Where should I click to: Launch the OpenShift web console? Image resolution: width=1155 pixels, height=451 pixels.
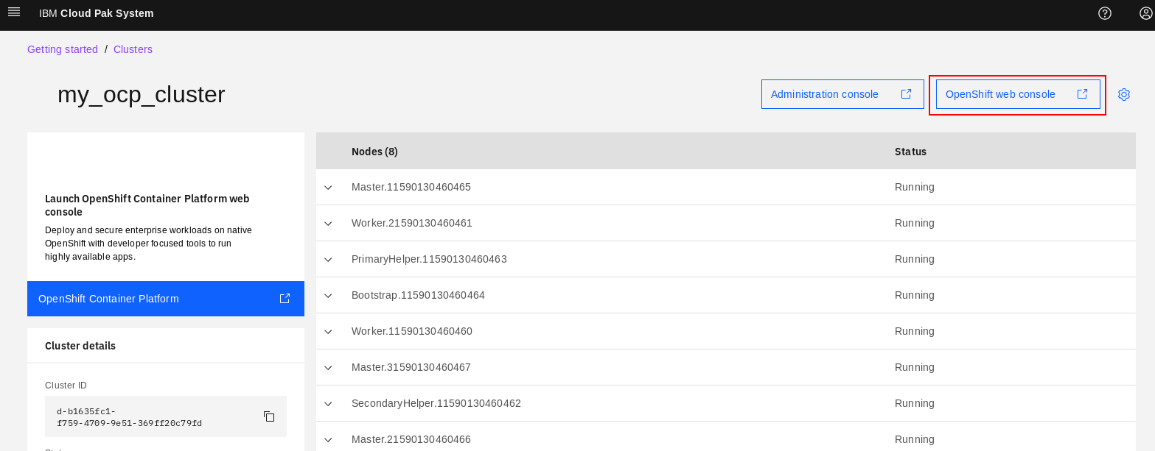coord(1018,94)
